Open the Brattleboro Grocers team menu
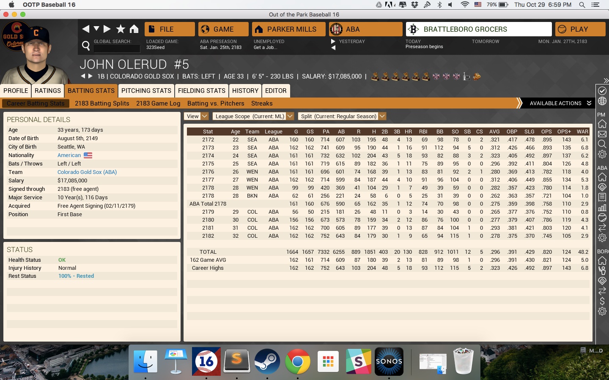This screenshot has height=380, width=609. [479, 29]
